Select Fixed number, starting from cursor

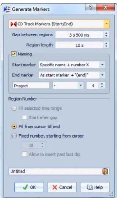tap(14, 136)
